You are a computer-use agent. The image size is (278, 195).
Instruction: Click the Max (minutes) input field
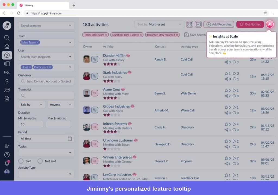click(58, 124)
